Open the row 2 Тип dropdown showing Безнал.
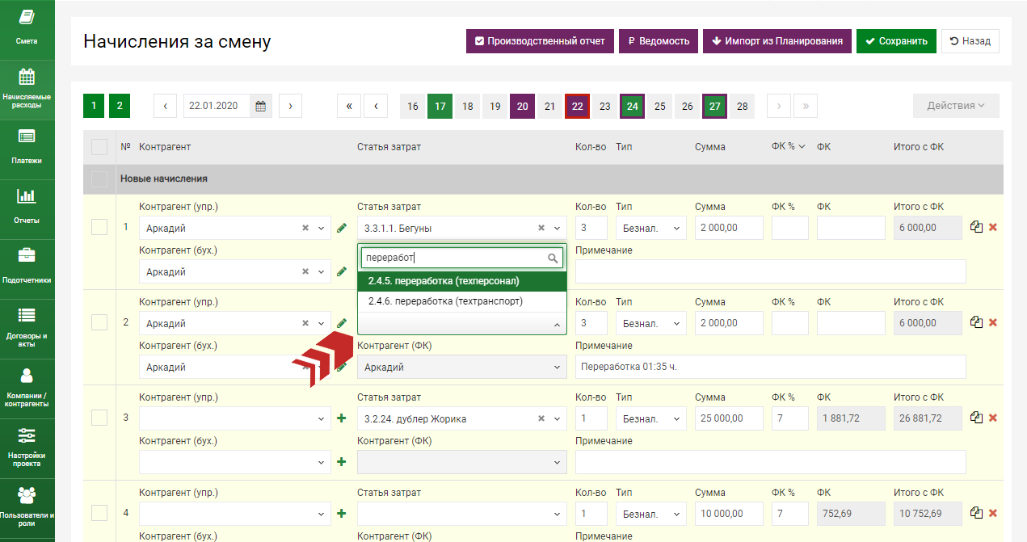The height and width of the screenshot is (542, 1027). 650,324
